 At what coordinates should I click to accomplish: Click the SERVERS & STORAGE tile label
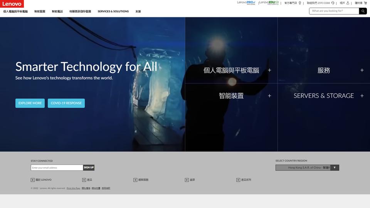pos(324,96)
